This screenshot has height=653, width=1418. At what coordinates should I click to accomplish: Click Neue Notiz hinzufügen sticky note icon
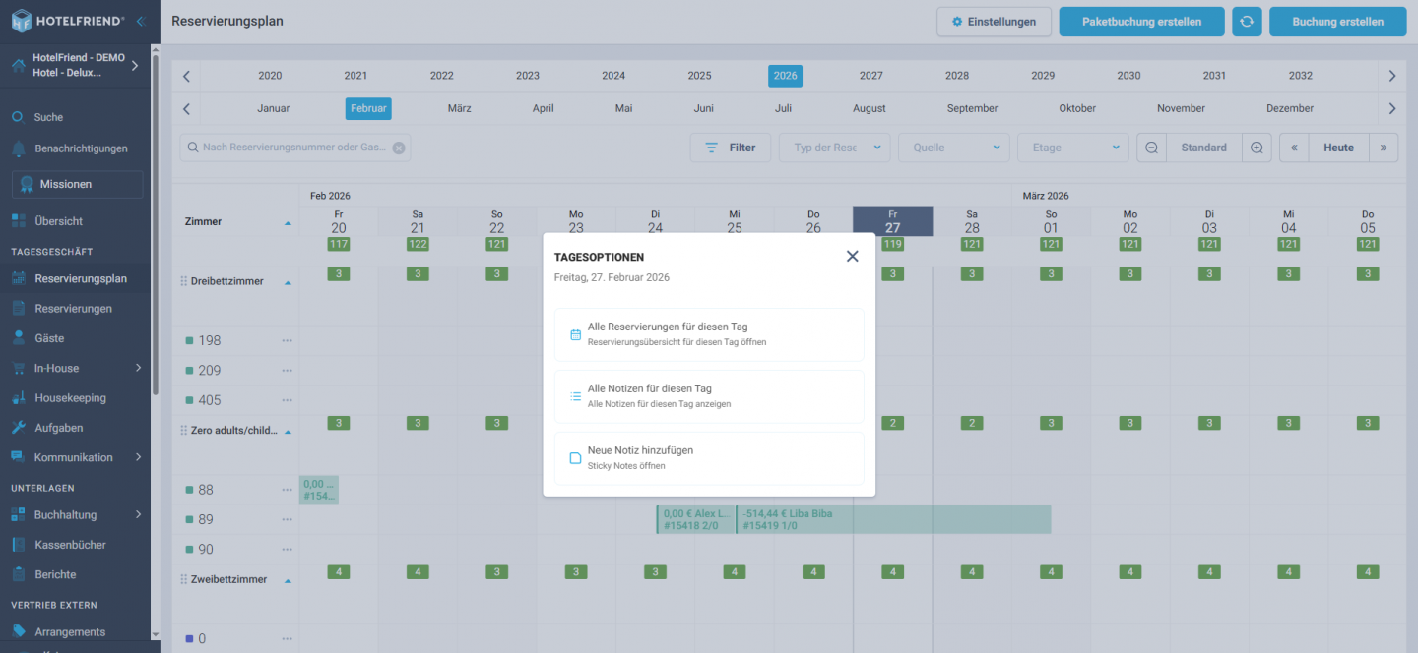coord(576,458)
